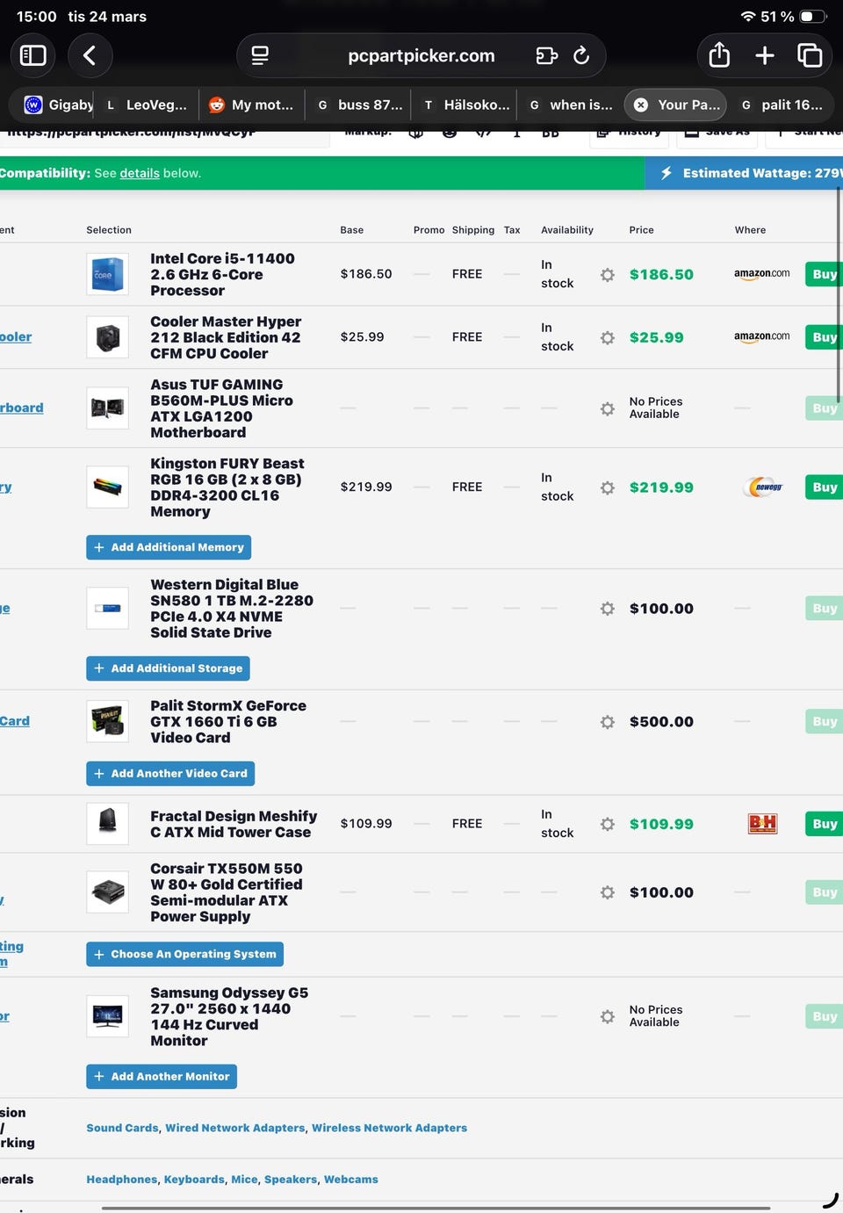The height and width of the screenshot is (1213, 843).
Task: Click the Amazon logo in the Intel row
Action: [761, 274]
